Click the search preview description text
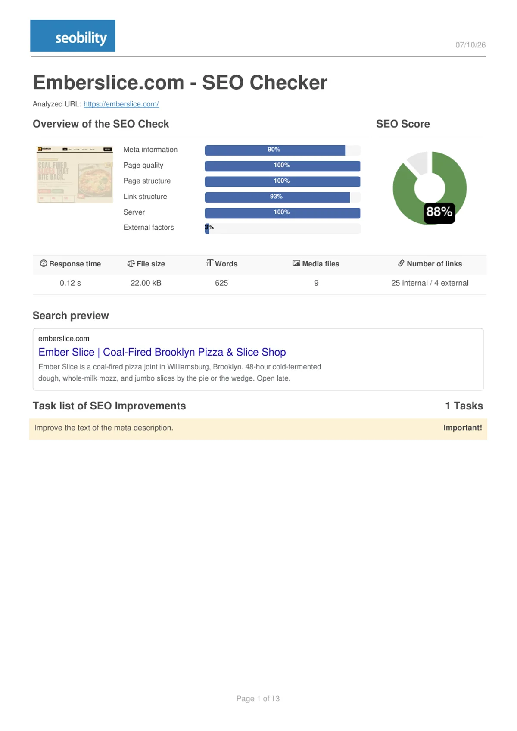517x731 pixels. [180, 372]
